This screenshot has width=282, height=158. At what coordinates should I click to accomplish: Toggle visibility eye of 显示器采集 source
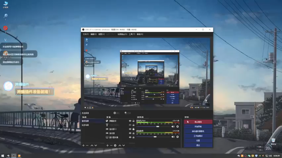pyautogui.click(x=130, y=137)
